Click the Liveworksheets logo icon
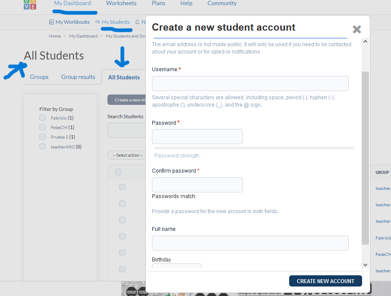Screen dimensions: 391x296 (30, 4)
